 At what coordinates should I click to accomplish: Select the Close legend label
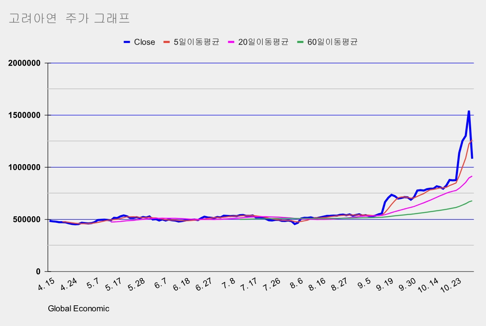[145, 42]
